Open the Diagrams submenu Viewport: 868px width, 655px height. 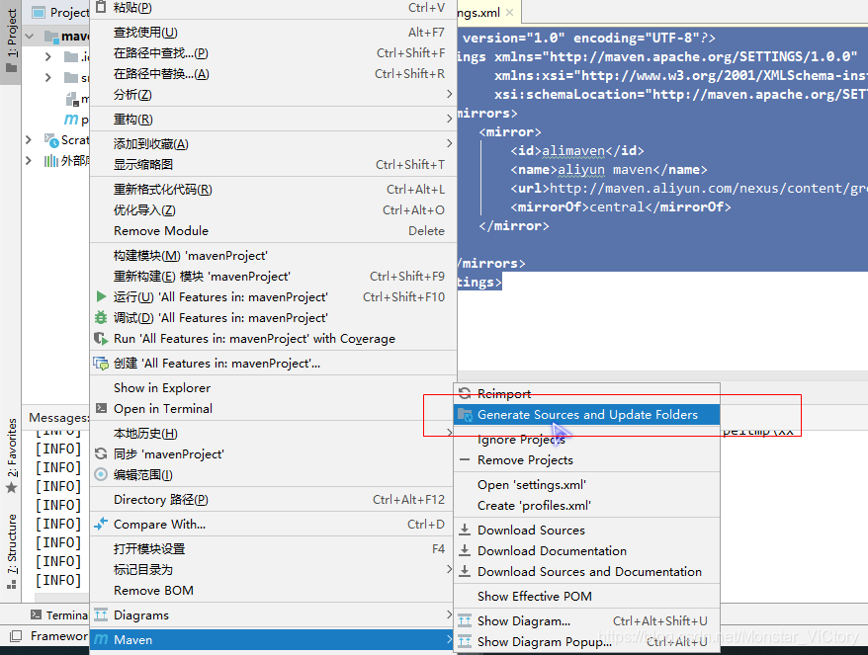[x=274, y=614]
